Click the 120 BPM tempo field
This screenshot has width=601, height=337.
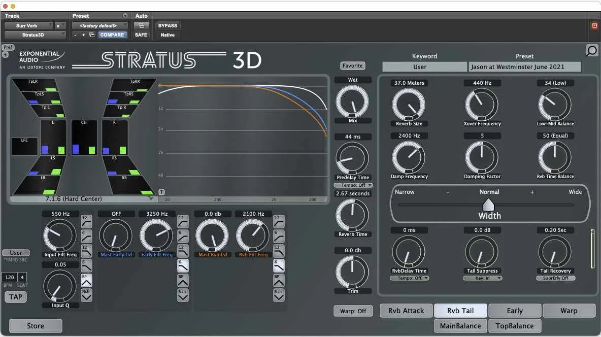(x=10, y=277)
